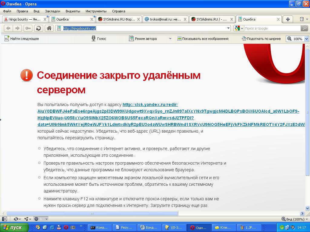
Task: Open the Opera Link sync icon in status bar
Action: (16, 219)
